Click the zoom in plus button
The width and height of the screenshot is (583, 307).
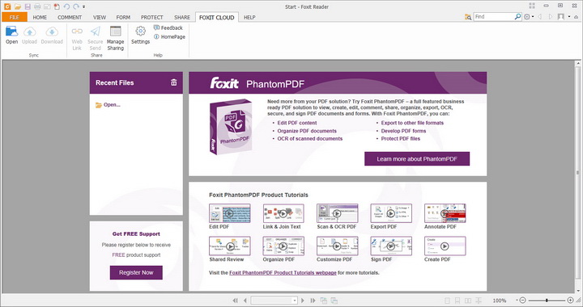click(x=570, y=301)
